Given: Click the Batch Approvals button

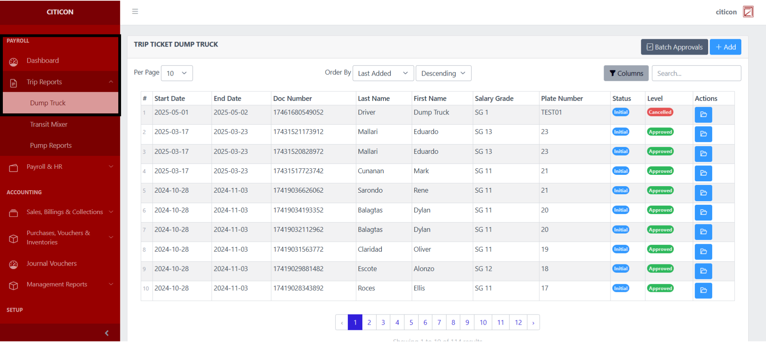Looking at the screenshot, I should (674, 47).
